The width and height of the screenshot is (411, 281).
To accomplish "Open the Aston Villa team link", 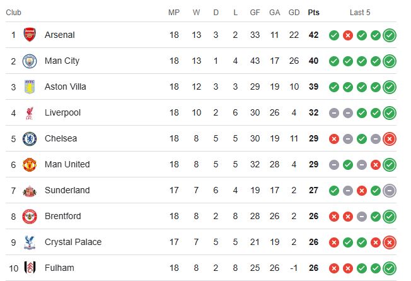I will (x=66, y=87).
